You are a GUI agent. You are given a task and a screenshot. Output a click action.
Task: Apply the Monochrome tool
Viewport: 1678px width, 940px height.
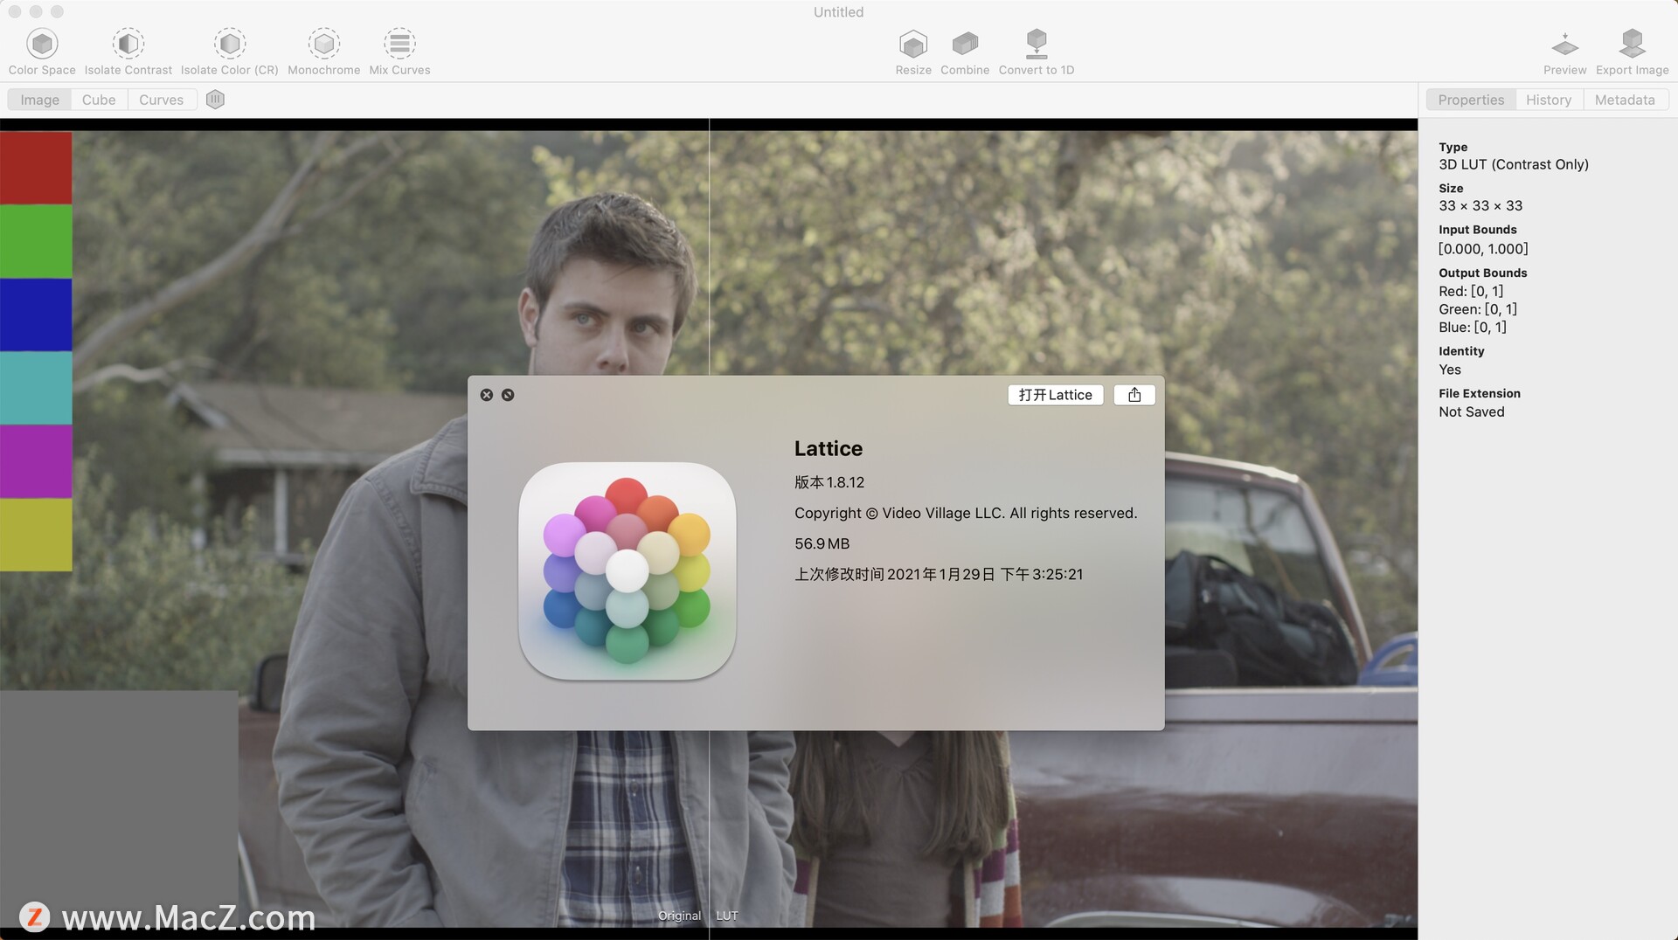tap(324, 52)
